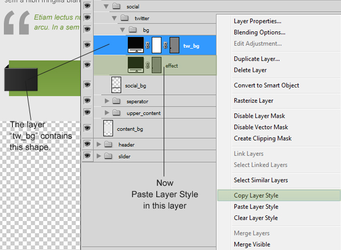Hide the upper_content group
Image resolution: width=341 pixels, height=250 pixels.
pos(87,112)
